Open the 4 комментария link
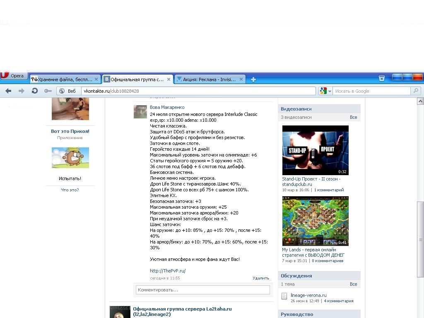This screenshot has width=424, height=318. tap(339, 301)
